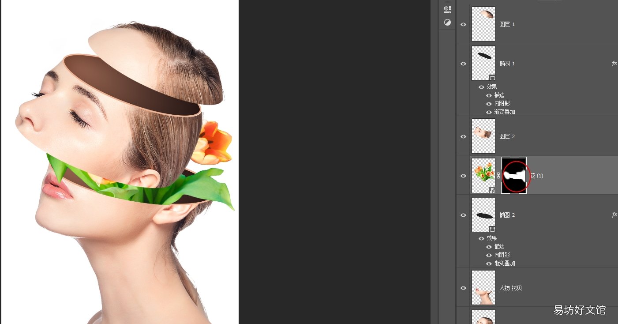
Task: Hide the 描边 effect on 椭圆 1
Action: coord(489,95)
